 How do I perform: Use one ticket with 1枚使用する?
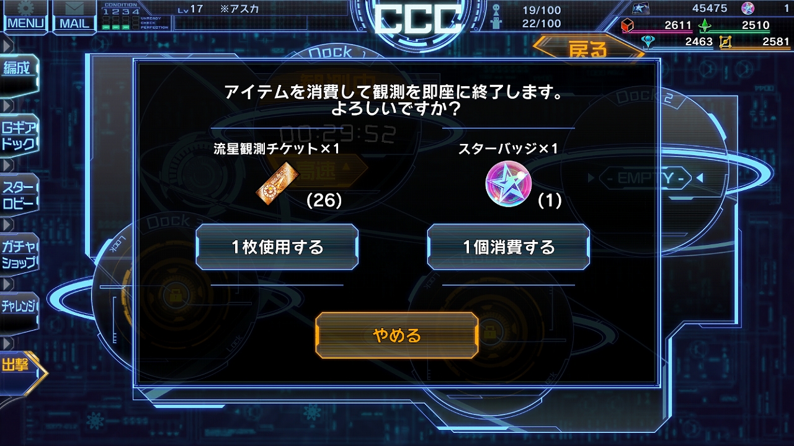(277, 247)
